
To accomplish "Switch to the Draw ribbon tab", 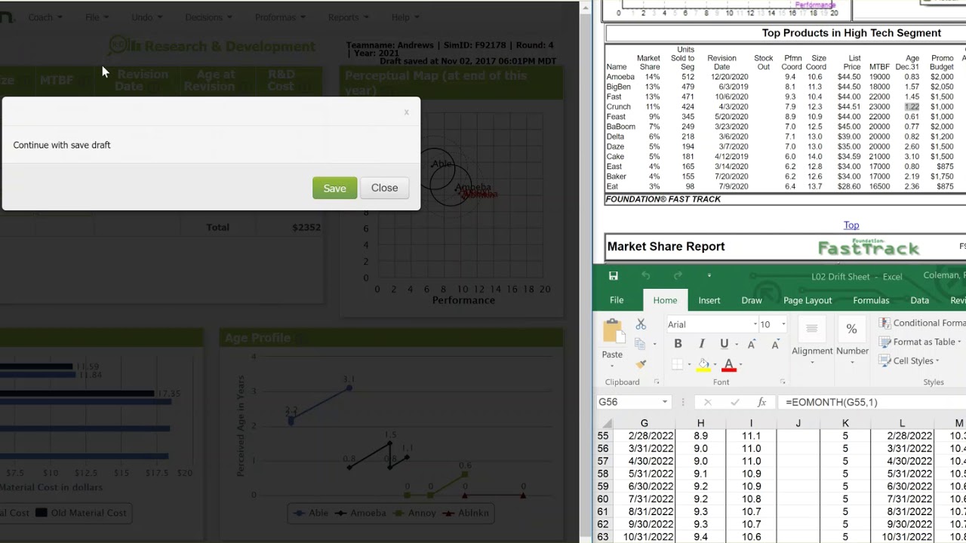I will coord(751,300).
